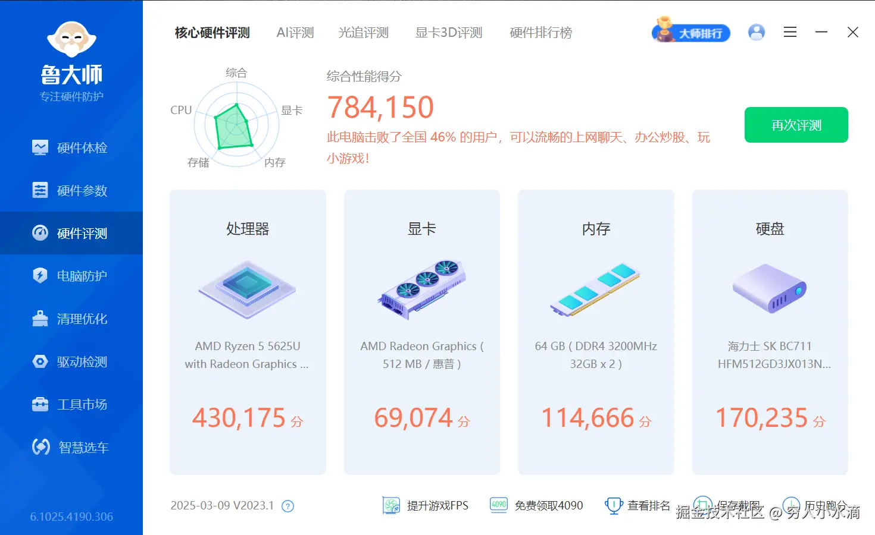Screen dimensions: 875x535
Task: Switch to the 核心硬件评测 tab
Action: tap(212, 33)
